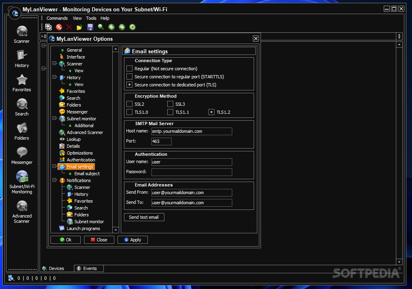Click the floppy disk save toolbar icon

pos(90,27)
